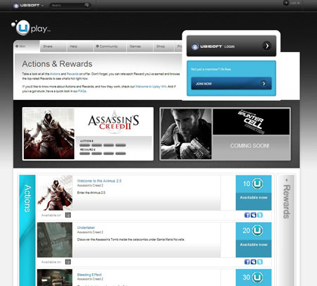The width and height of the screenshot is (317, 286).
Task: Click the Facebook share icon for Undertaker
Action: 247,261
